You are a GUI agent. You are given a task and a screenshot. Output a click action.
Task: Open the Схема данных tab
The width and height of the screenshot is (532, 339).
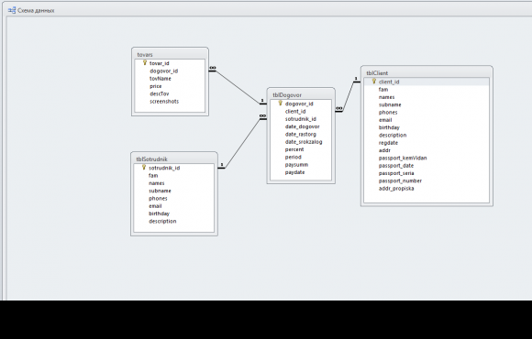click(x=31, y=10)
